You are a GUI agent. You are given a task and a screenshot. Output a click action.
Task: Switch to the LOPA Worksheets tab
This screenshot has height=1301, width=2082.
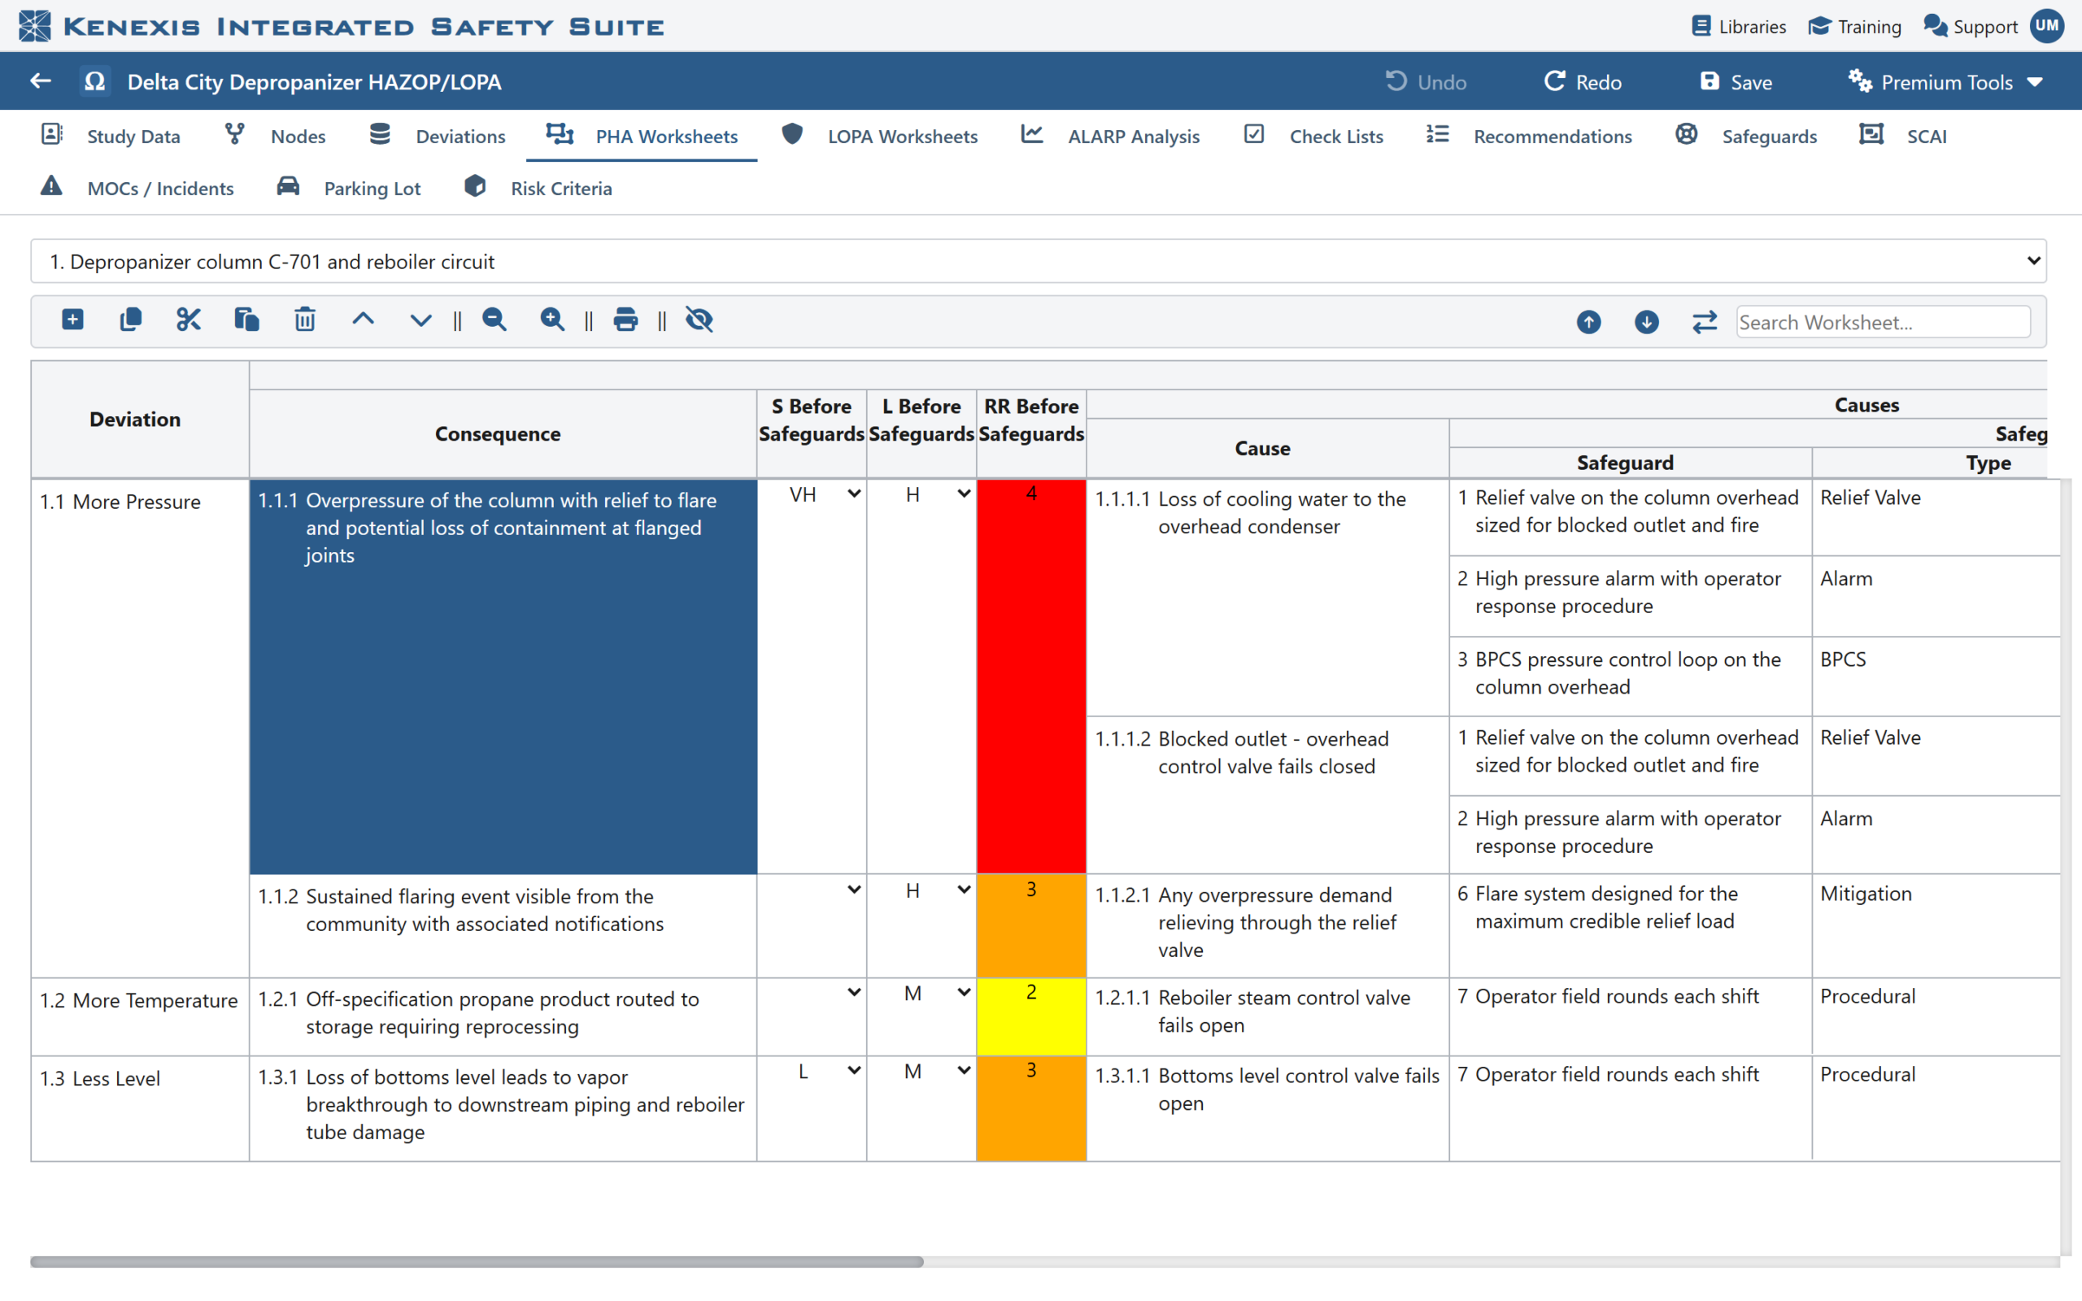[x=880, y=136]
